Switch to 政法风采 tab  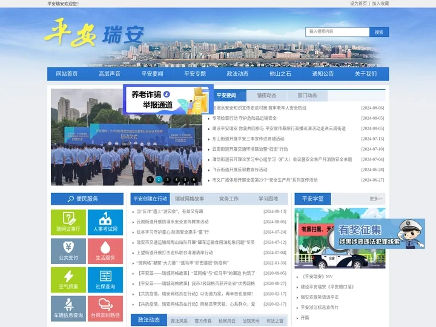tap(179, 321)
